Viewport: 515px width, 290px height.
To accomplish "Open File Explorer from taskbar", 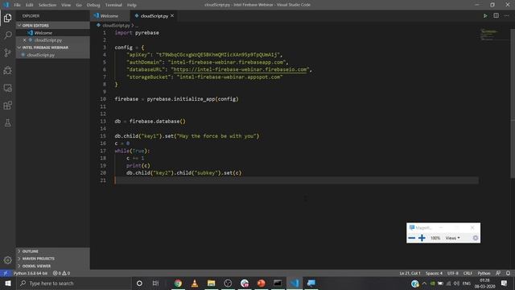I will 211,283.
